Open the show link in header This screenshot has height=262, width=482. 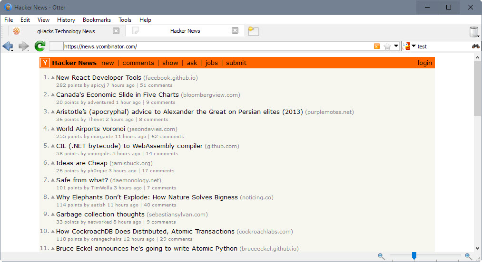(170, 63)
